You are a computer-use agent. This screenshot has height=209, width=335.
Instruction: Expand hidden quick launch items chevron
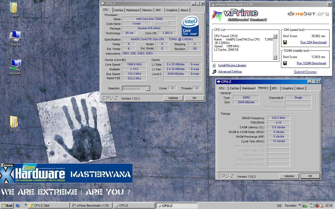pos(26,205)
